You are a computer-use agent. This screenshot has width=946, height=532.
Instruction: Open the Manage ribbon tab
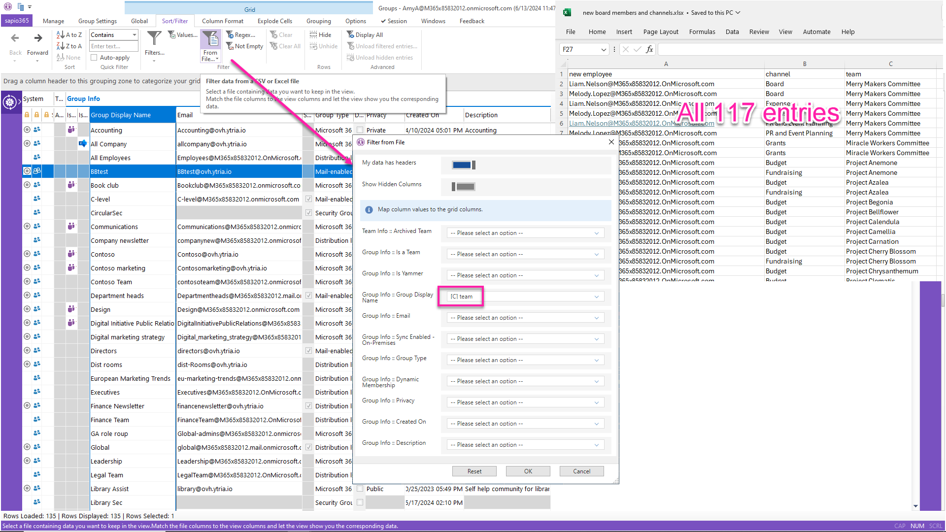53,21
